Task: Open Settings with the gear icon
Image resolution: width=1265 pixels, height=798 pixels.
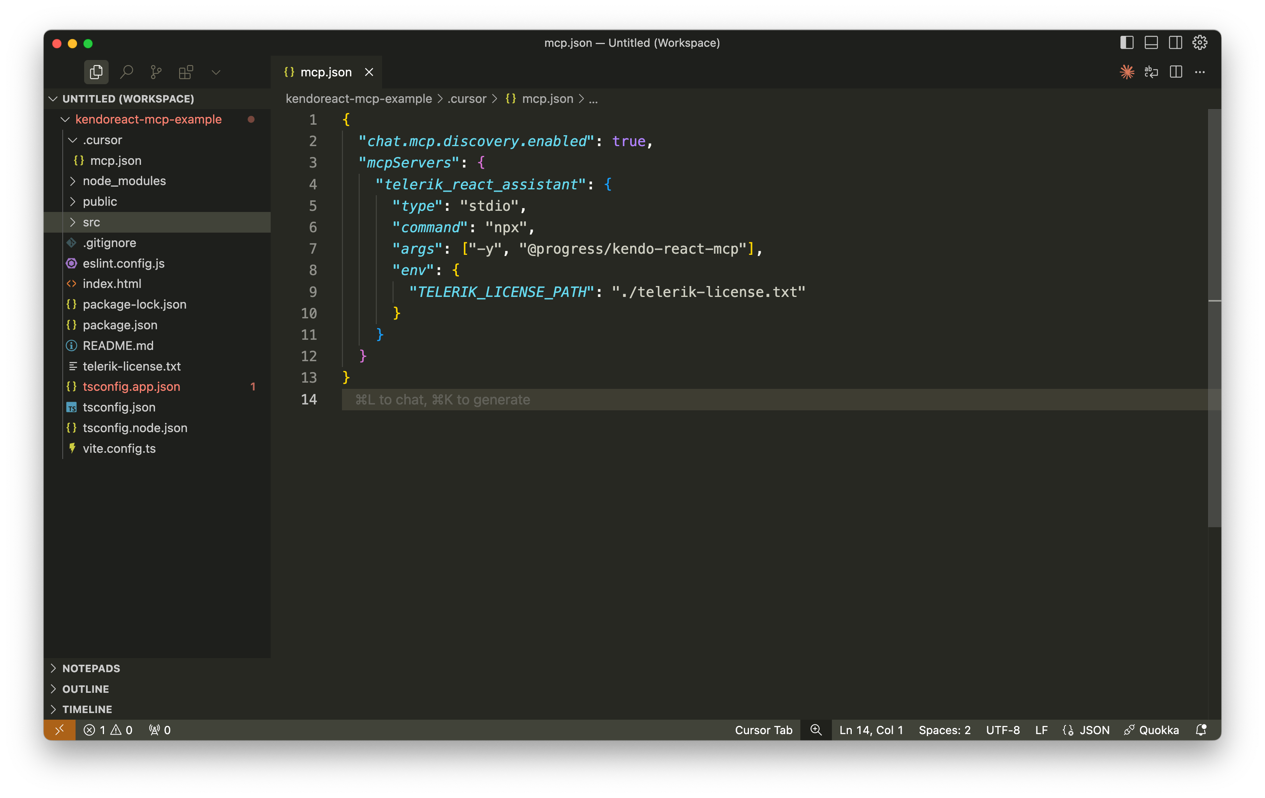Action: tap(1200, 42)
